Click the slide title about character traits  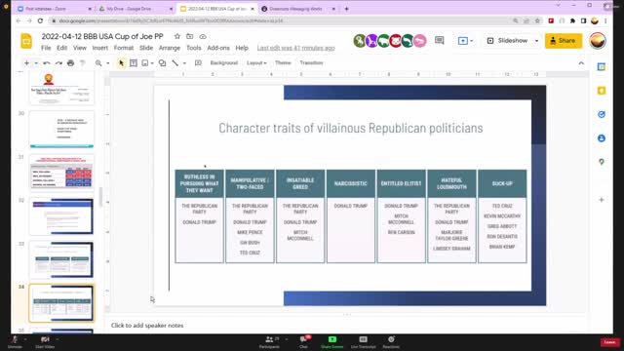[x=351, y=128]
